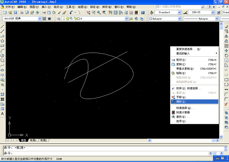Viewport: 229px width, 162px height.
Task: Select the Multiline Text 'A' tool
Action: (x=2, y=114)
